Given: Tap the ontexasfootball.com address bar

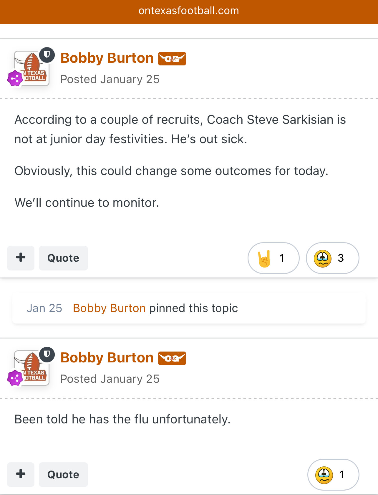Looking at the screenshot, I should [x=189, y=11].
